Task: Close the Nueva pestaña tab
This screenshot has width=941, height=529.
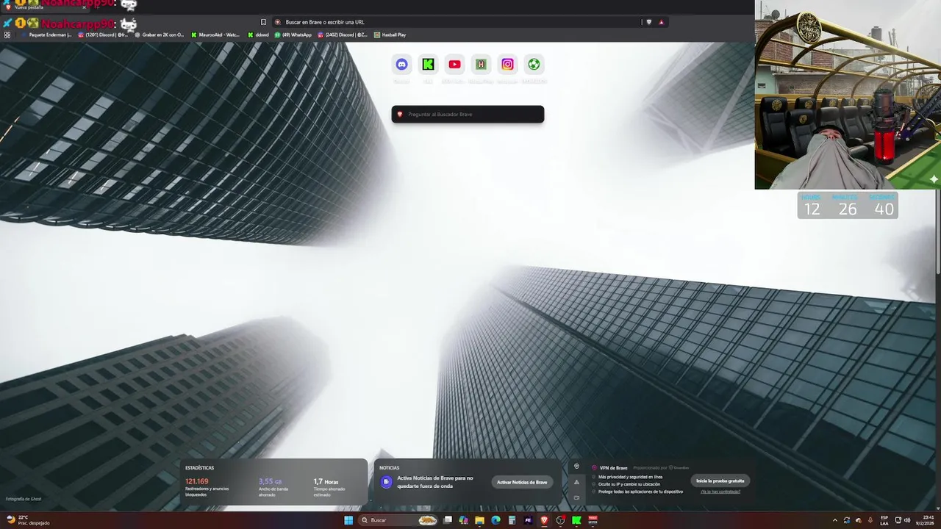Action: click(84, 7)
